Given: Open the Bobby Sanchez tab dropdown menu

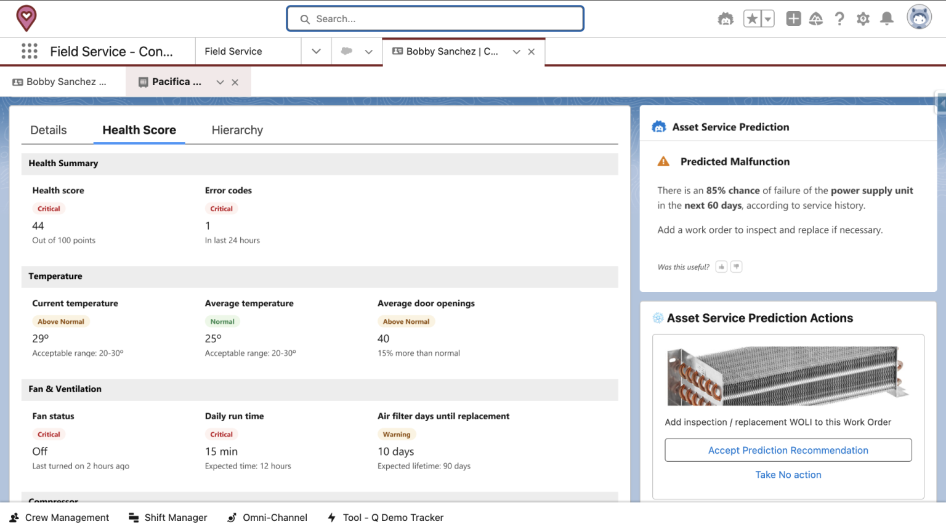Looking at the screenshot, I should [x=516, y=51].
